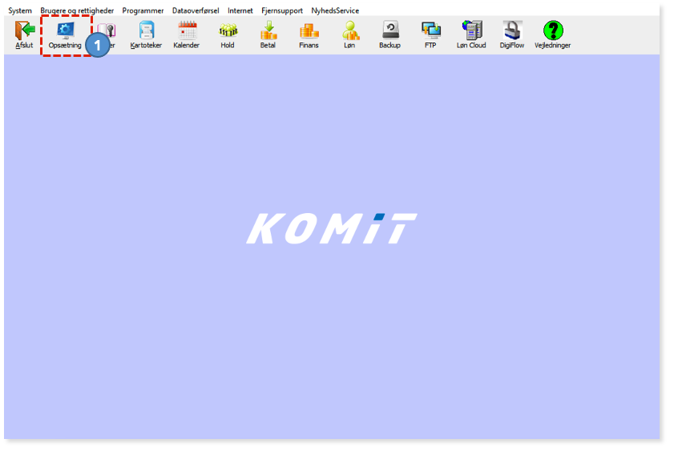This screenshot has width=674, height=455.
Task: Open the Betal payment icon
Action: pos(268,30)
